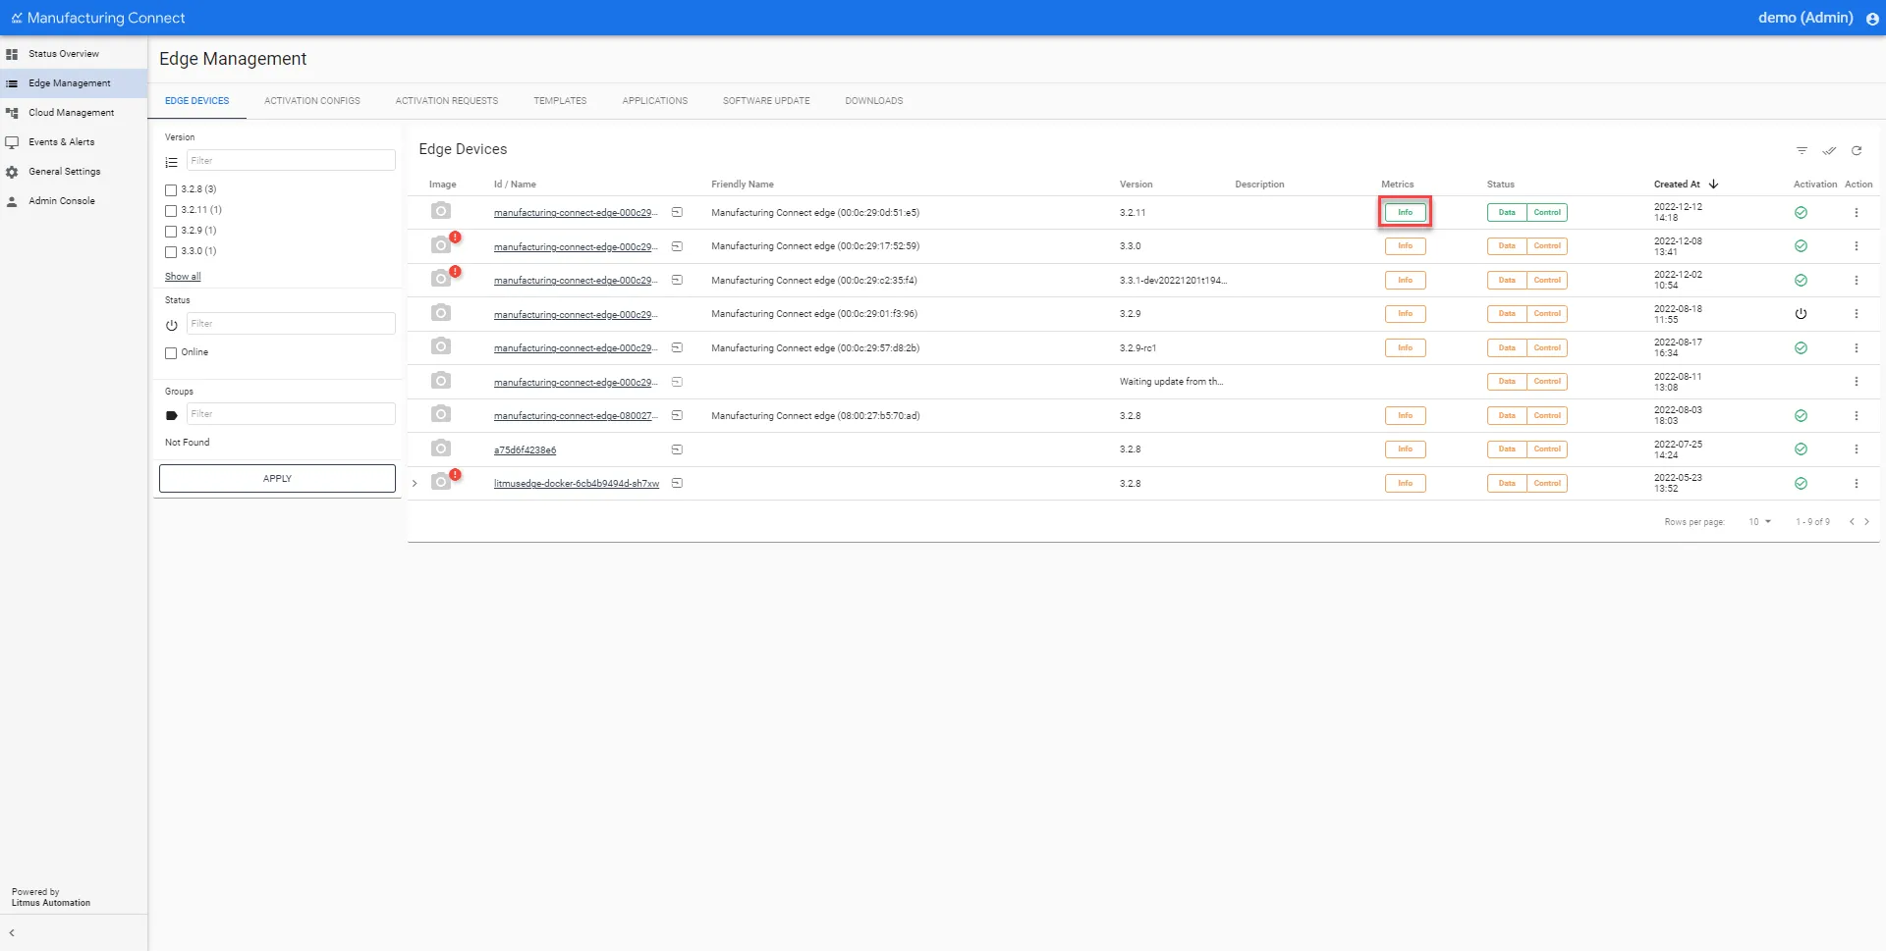Open the a75d6f4238e6 device link
The height and width of the screenshot is (951, 1886).
coord(525,450)
